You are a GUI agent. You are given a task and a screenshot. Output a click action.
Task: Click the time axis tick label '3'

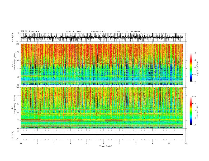pos(70,143)
